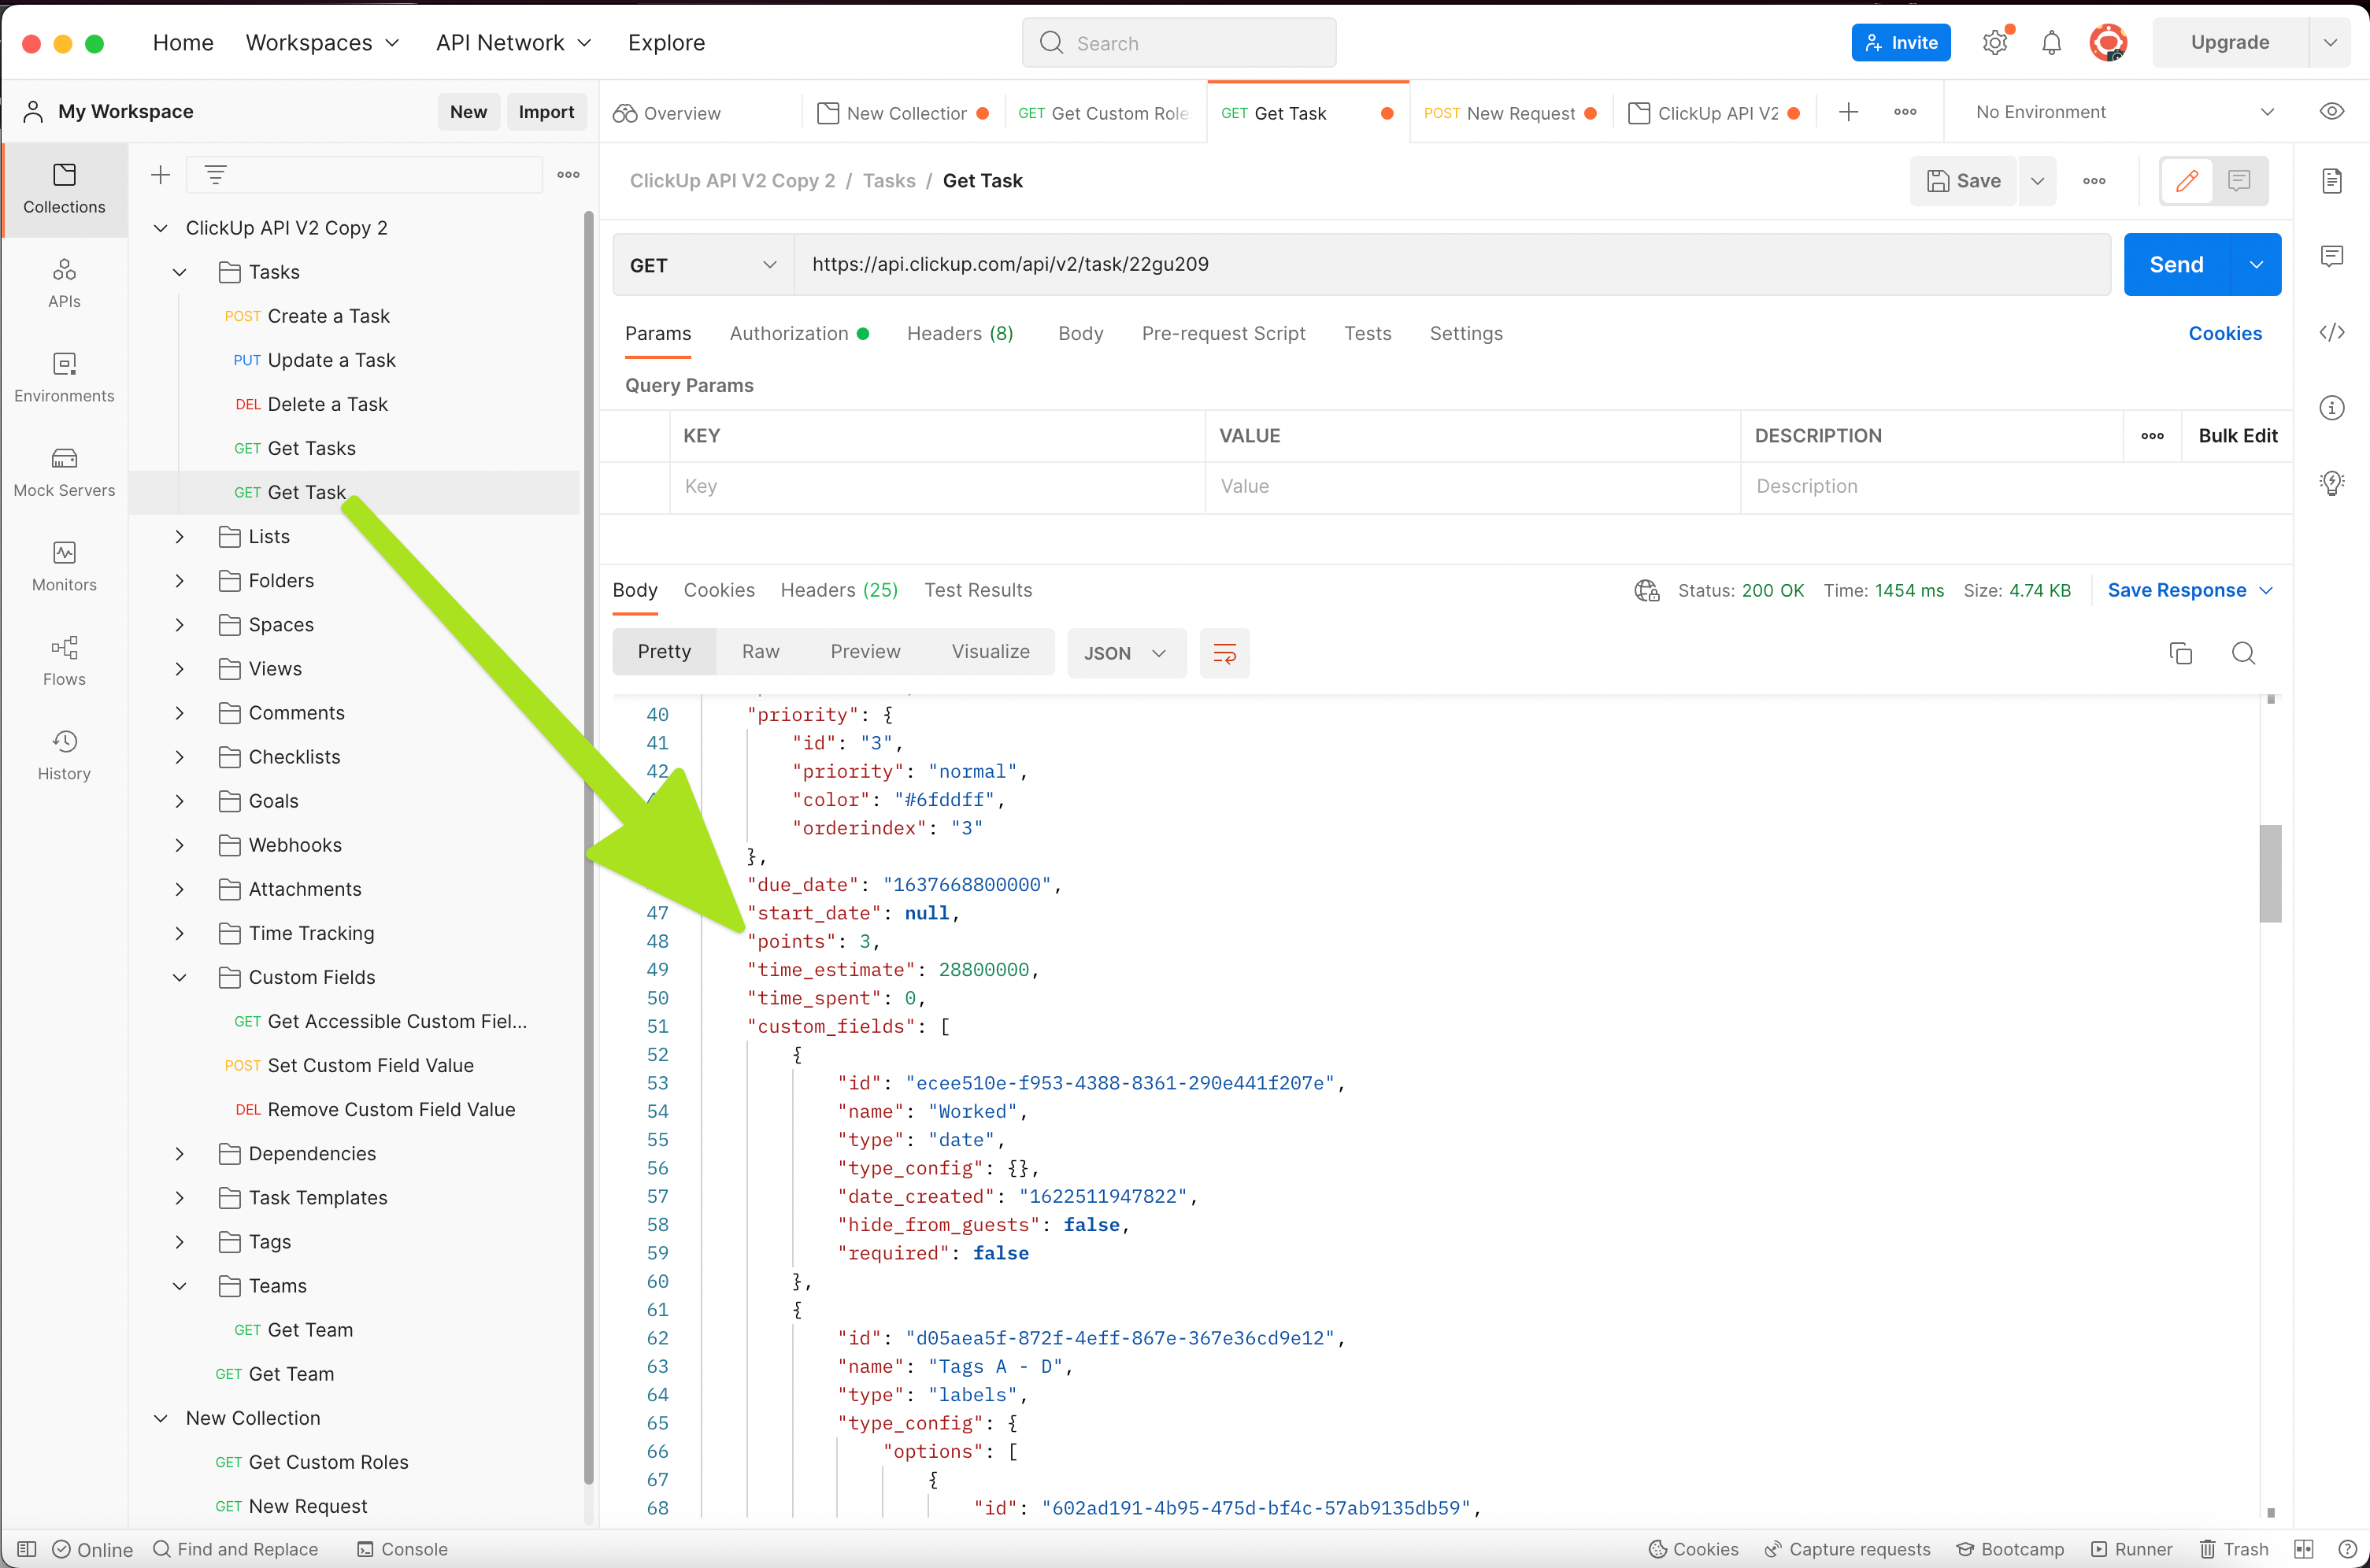Open the Send button dropdown arrow
Viewport: 2370px width, 1568px height.
(x=2256, y=265)
